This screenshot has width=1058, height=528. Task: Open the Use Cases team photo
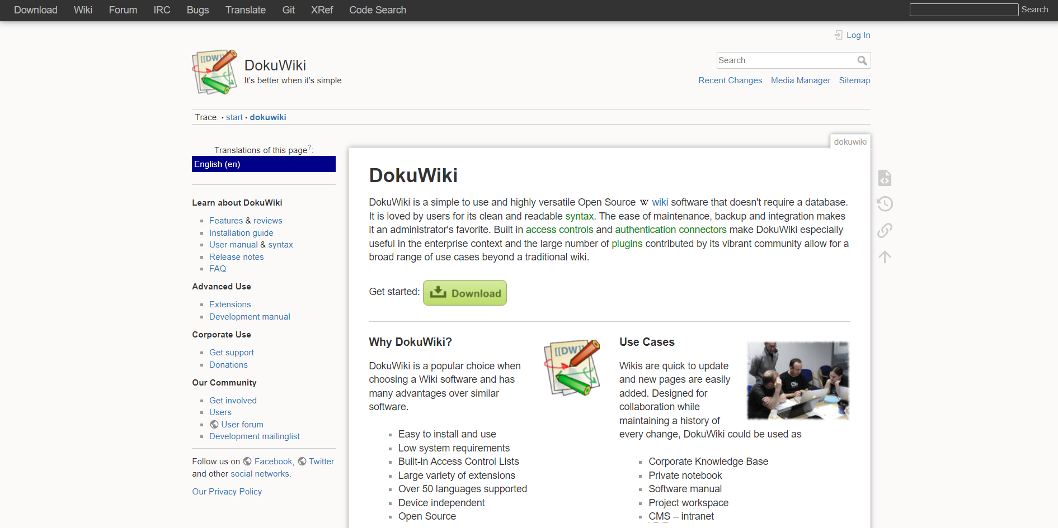pyautogui.click(x=798, y=380)
